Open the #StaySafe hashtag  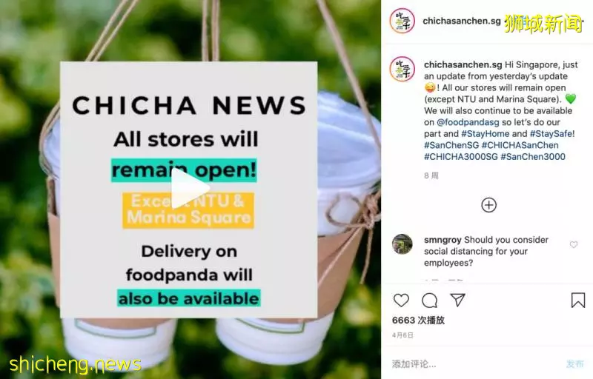551,134
